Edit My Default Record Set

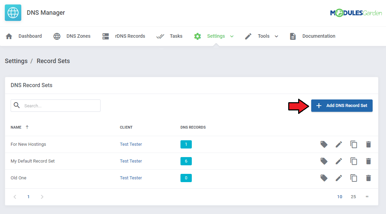click(x=339, y=161)
